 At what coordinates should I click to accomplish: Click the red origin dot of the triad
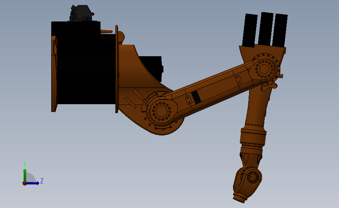tap(24, 184)
